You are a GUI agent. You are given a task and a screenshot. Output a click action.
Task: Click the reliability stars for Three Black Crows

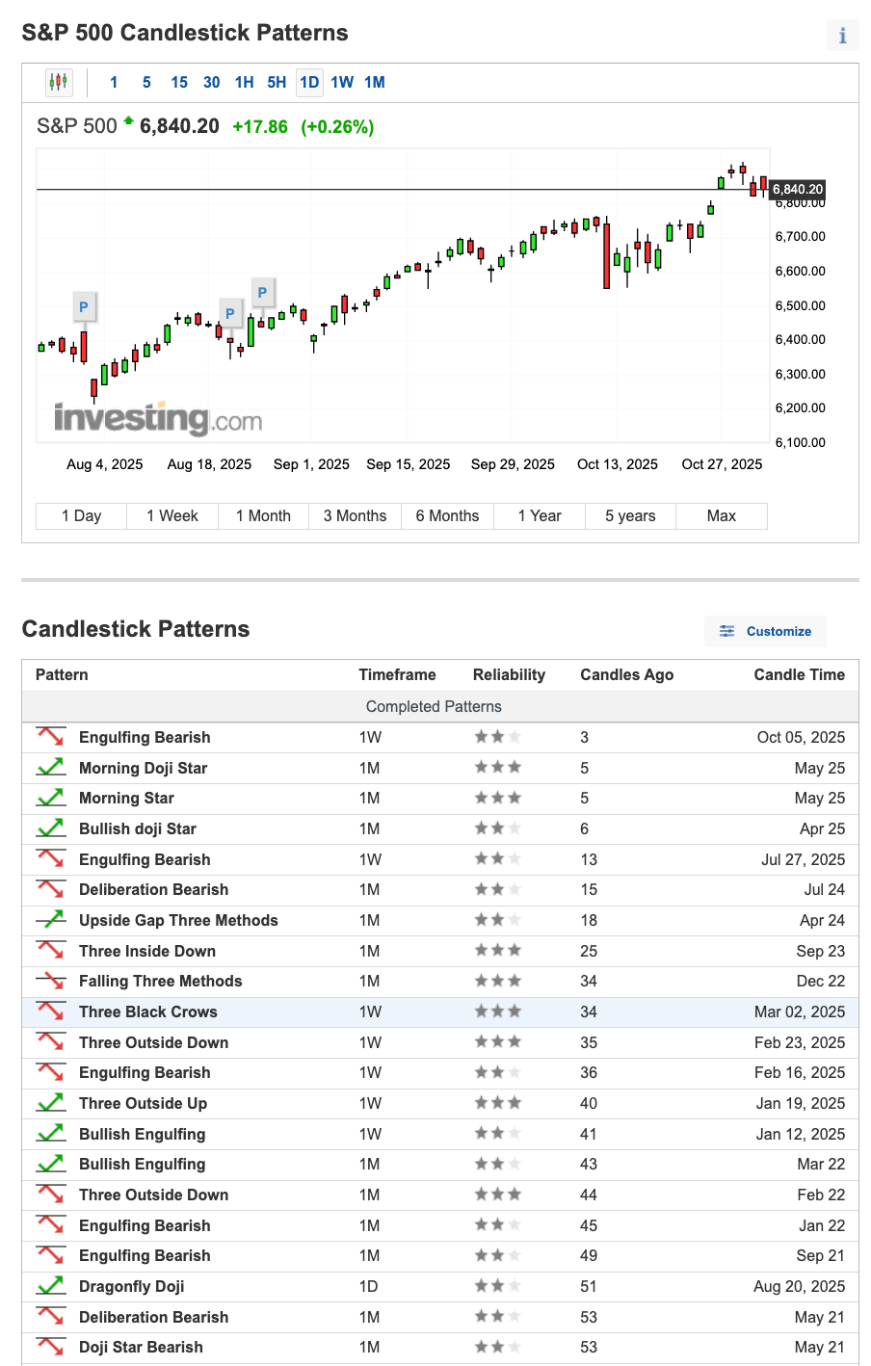point(497,1011)
